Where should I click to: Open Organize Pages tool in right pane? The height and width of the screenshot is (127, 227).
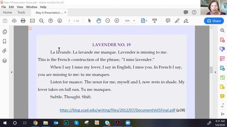pos(222,59)
